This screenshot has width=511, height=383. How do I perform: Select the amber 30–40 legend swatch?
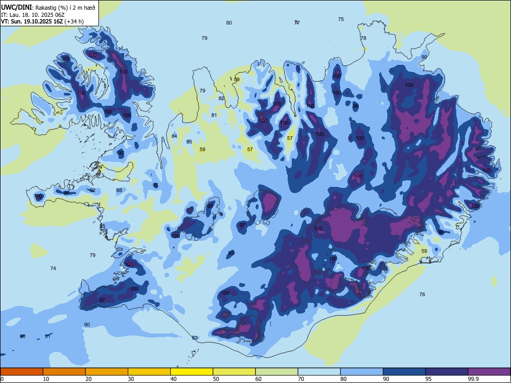(149, 372)
